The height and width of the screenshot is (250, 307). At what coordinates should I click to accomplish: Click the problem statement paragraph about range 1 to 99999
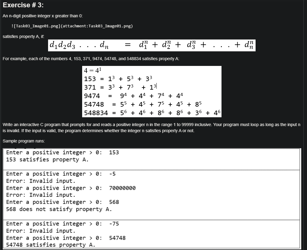pos(152,127)
